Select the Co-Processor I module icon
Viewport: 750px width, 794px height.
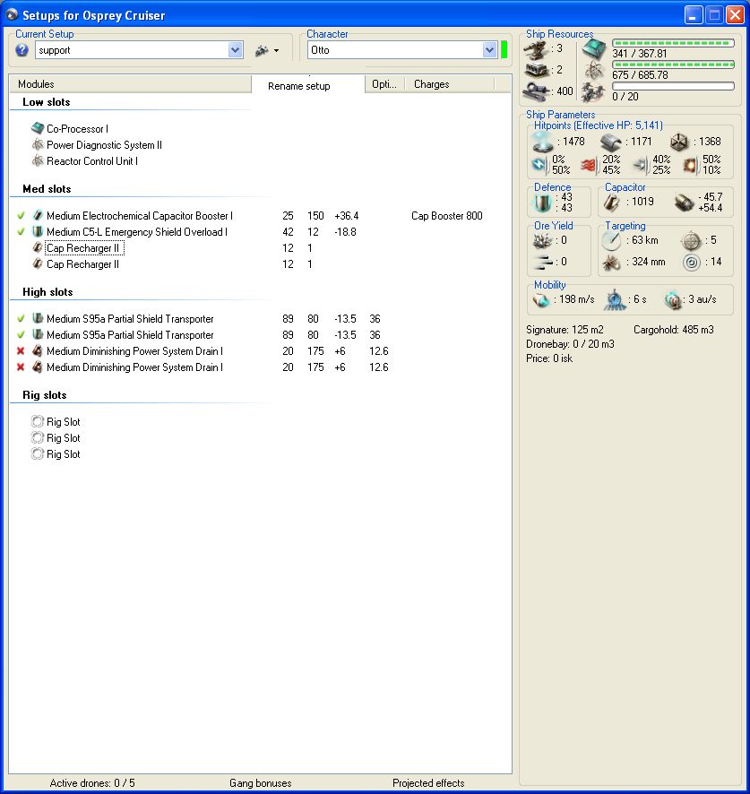click(x=38, y=128)
